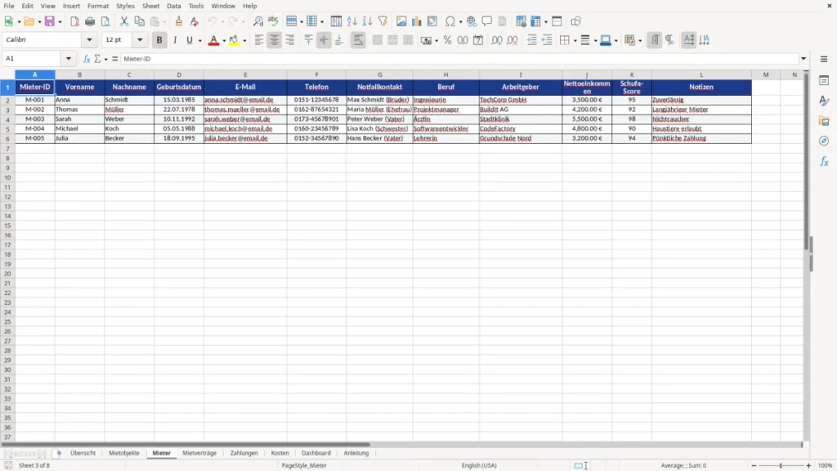Switch to the Zahlungen sheet tab
The height and width of the screenshot is (471, 837).
pyautogui.click(x=244, y=453)
